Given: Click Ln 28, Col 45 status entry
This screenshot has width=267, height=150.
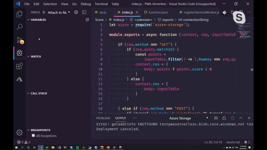Looking at the screenshot, I should pyautogui.click(x=213, y=142).
